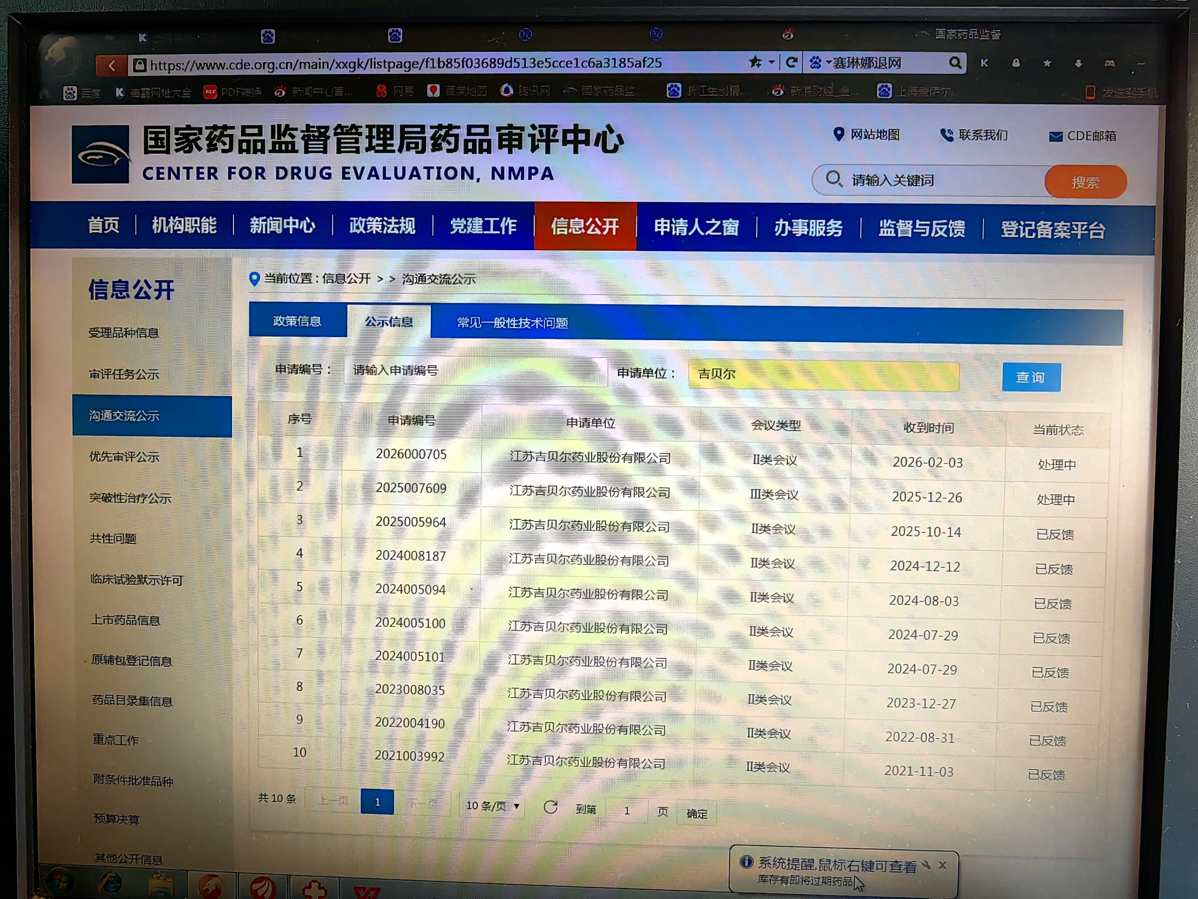Click the page reload icon in address bar

click(x=791, y=62)
